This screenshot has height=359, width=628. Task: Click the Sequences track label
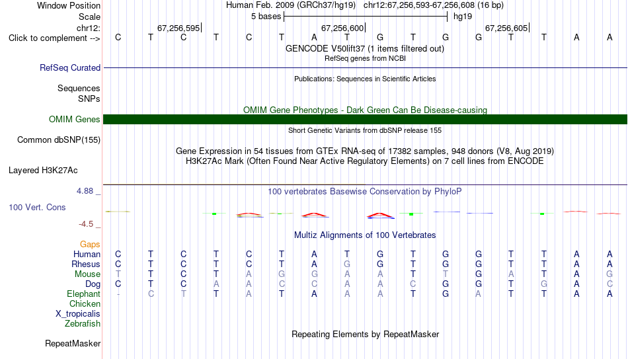click(x=79, y=88)
